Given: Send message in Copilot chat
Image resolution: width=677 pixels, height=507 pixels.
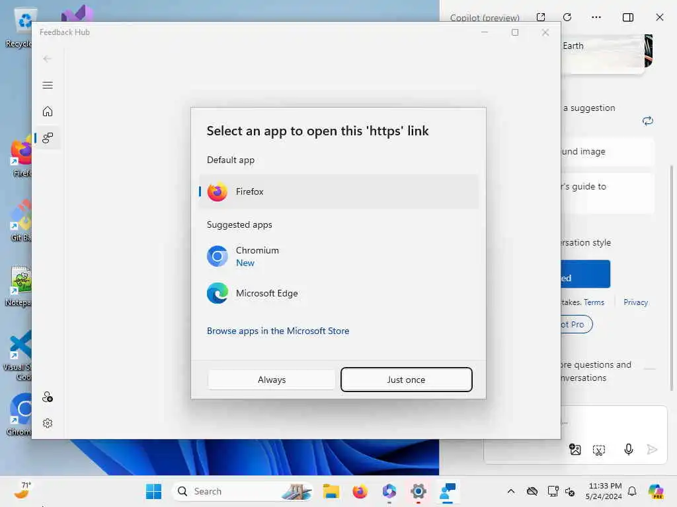Looking at the screenshot, I should tap(652, 450).
